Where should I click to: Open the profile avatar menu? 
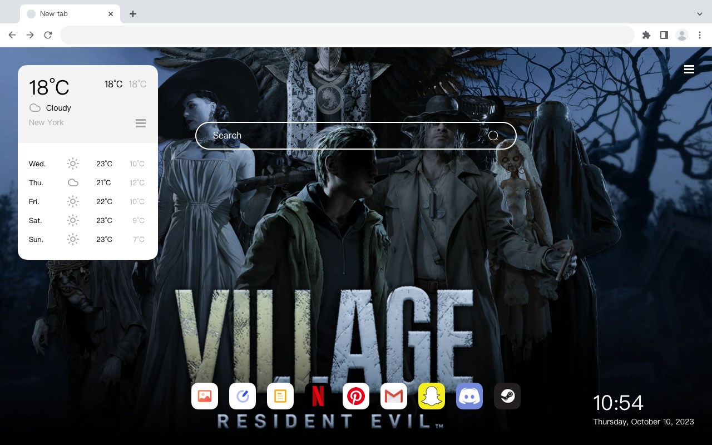click(682, 35)
